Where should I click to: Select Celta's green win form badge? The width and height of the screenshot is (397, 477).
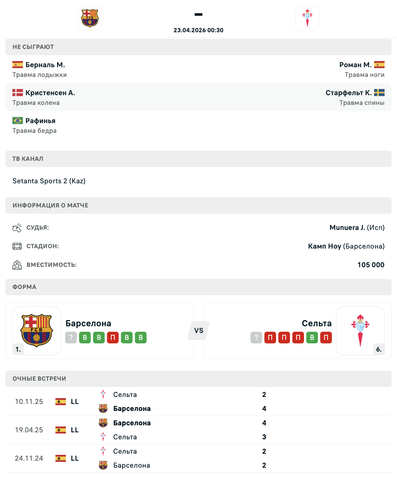point(312,338)
